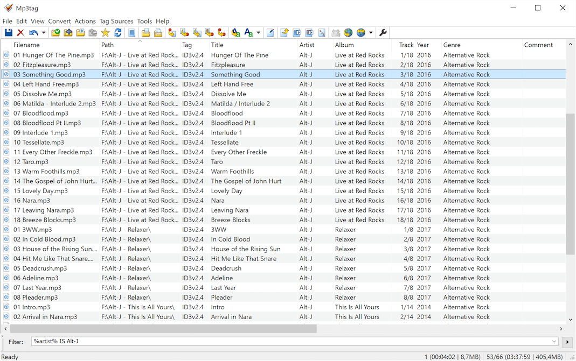Click the horizontal scrollbar thumb
Screen dimensions: 576x361
point(163,329)
